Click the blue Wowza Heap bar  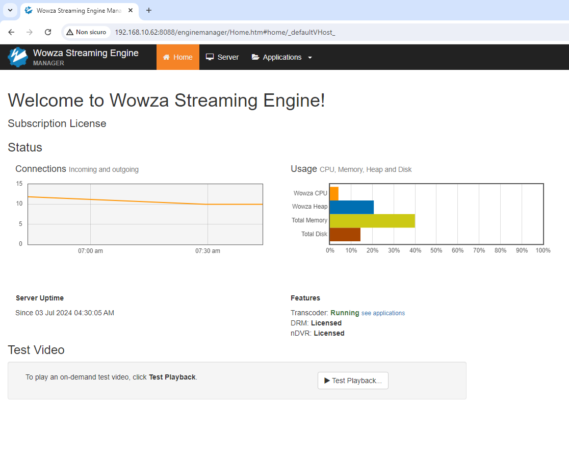[352, 207]
